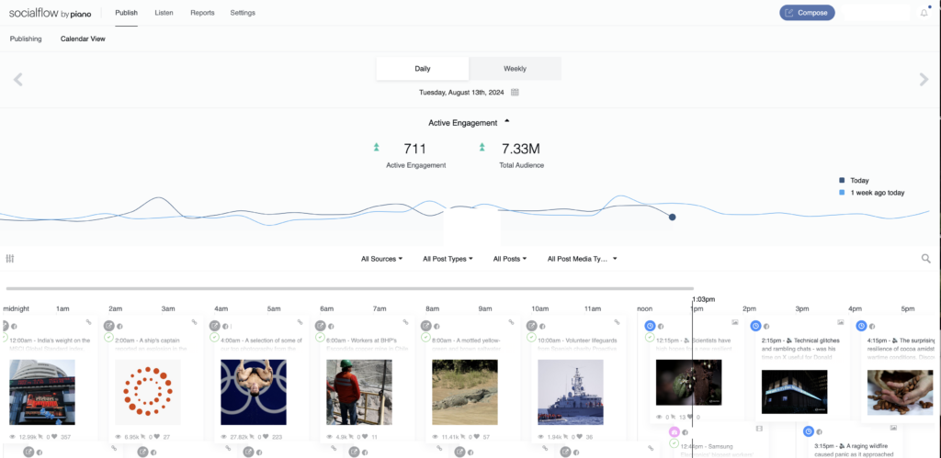Switch to the Publishing tab
Screen dimensions: 941x458
click(x=26, y=39)
